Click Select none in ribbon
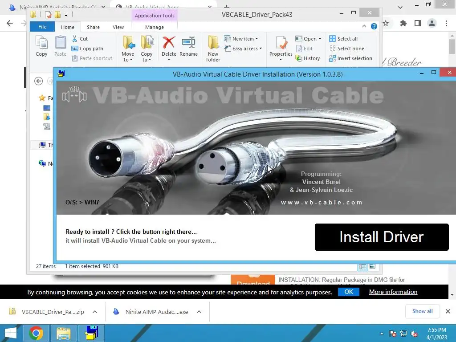The image size is (456, 342). (x=346, y=49)
